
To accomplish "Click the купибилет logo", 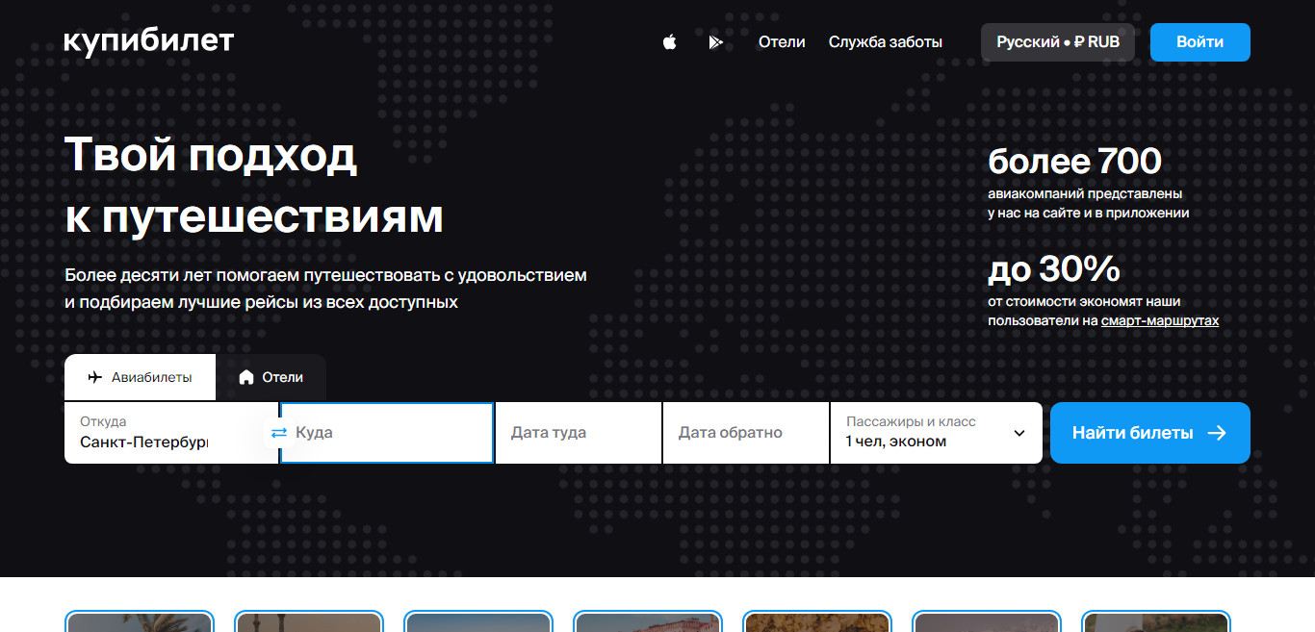I will pos(149,40).
